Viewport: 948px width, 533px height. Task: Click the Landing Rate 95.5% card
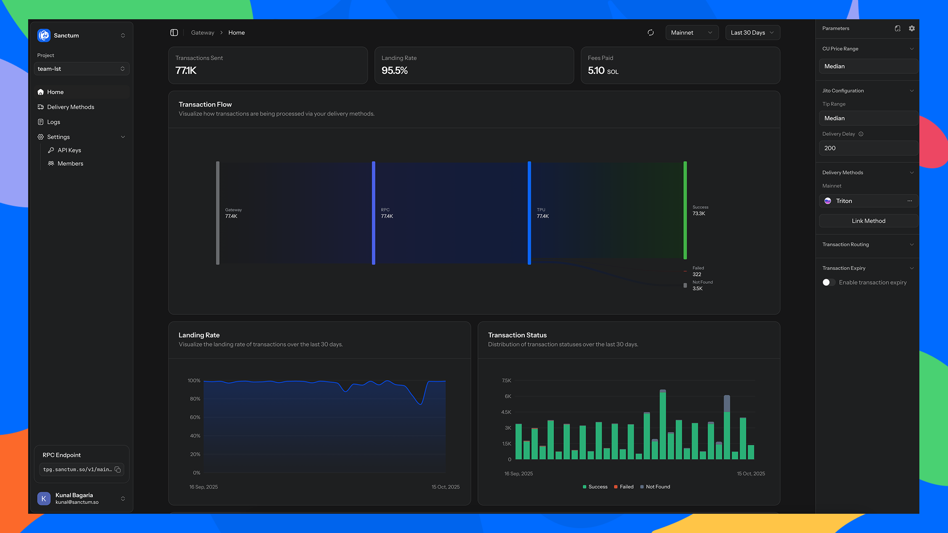tap(474, 65)
